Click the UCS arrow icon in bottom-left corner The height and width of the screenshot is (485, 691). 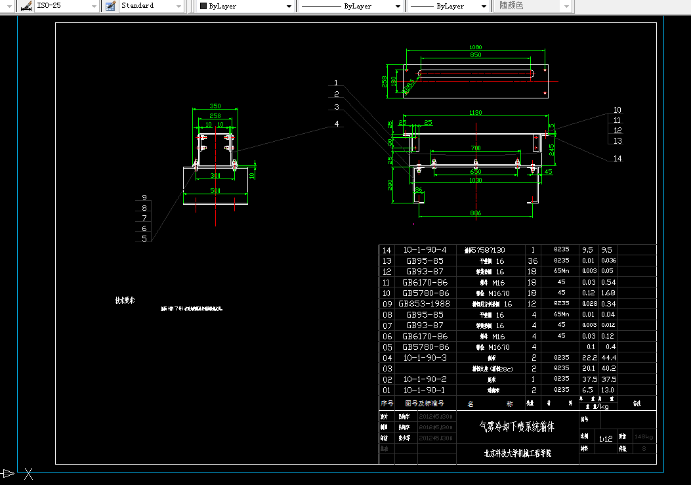click(x=8, y=473)
